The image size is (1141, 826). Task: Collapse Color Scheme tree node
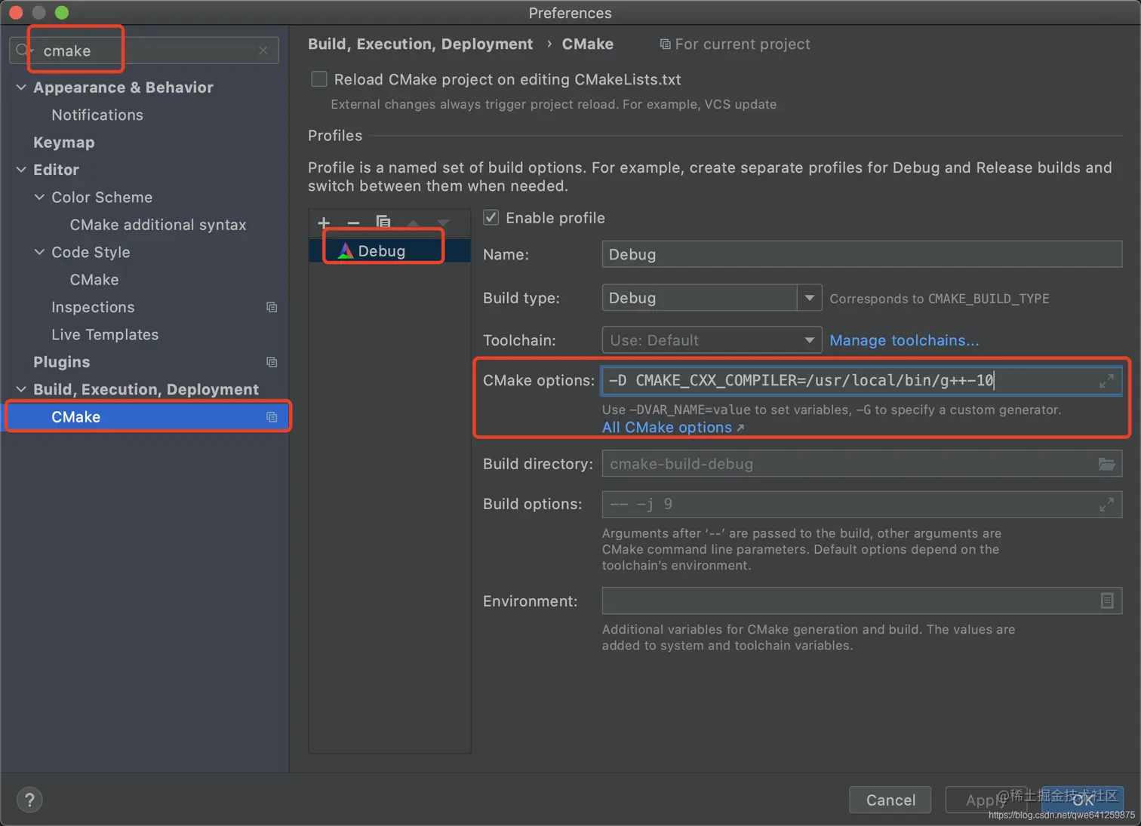click(39, 197)
